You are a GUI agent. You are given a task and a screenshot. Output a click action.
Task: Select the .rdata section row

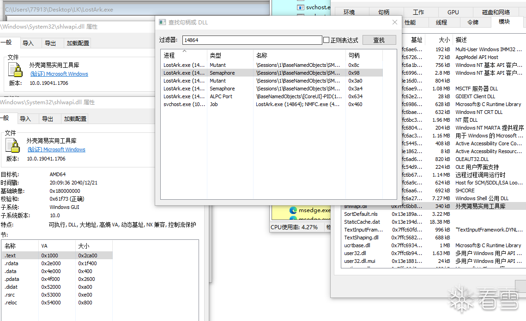pos(57,263)
